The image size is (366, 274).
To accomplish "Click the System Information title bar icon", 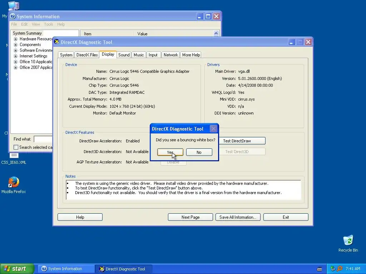I will [x=13, y=16].
